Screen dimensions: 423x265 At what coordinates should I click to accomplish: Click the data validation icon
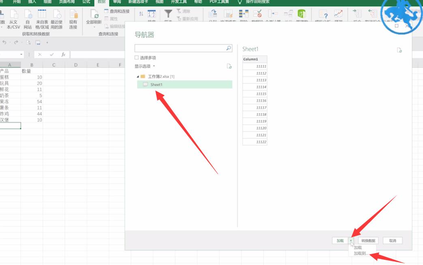[x=258, y=14]
